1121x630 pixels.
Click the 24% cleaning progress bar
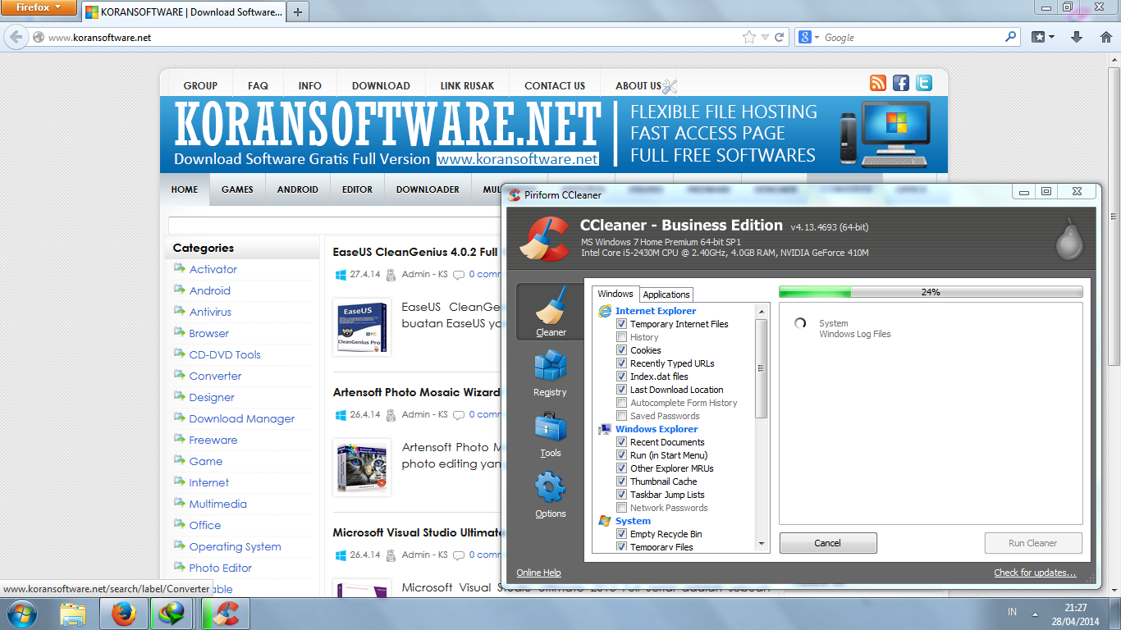coord(931,292)
